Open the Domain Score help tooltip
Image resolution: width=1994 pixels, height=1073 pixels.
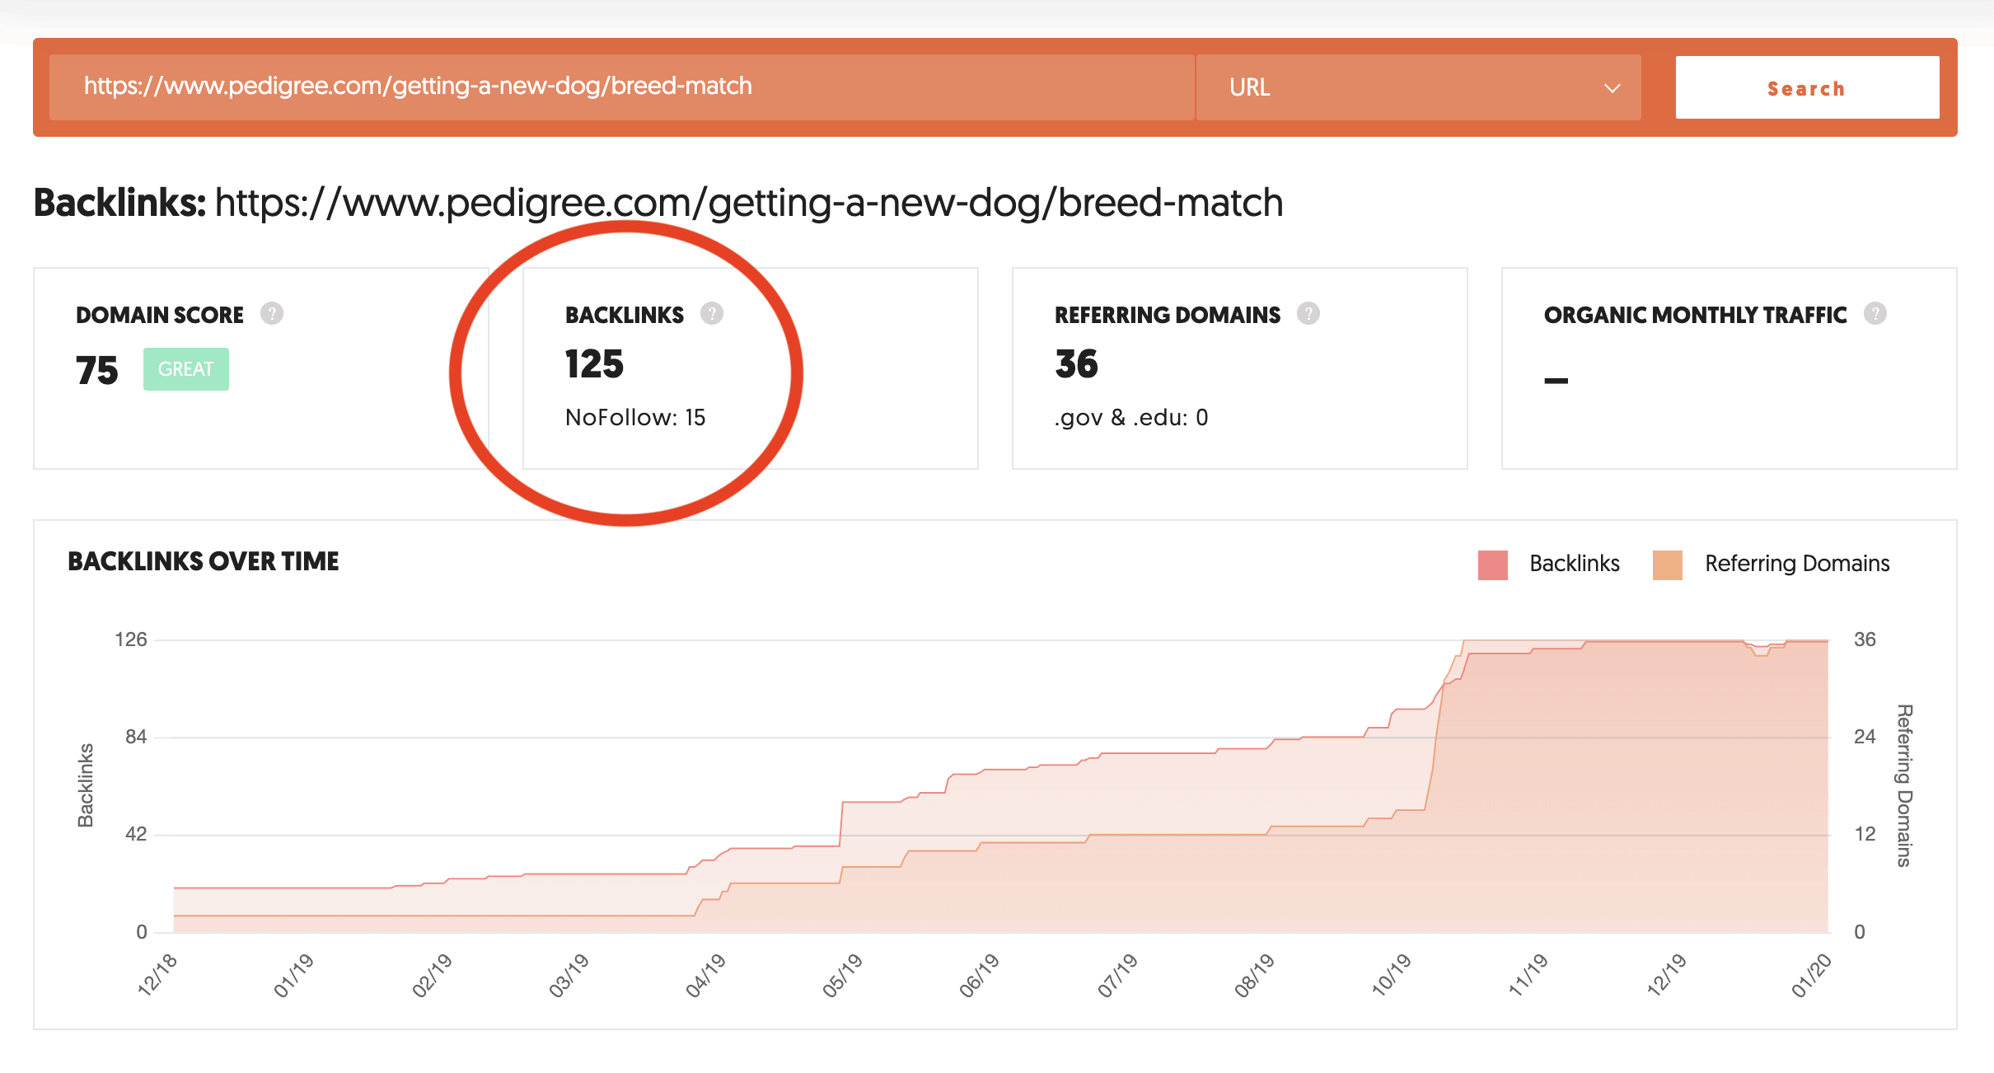click(x=274, y=313)
